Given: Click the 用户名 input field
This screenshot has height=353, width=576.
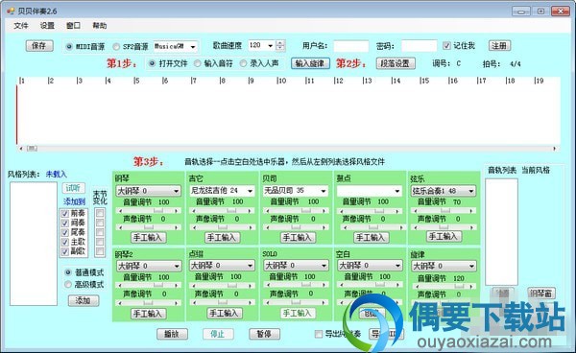Looking at the screenshot, I should point(350,46).
